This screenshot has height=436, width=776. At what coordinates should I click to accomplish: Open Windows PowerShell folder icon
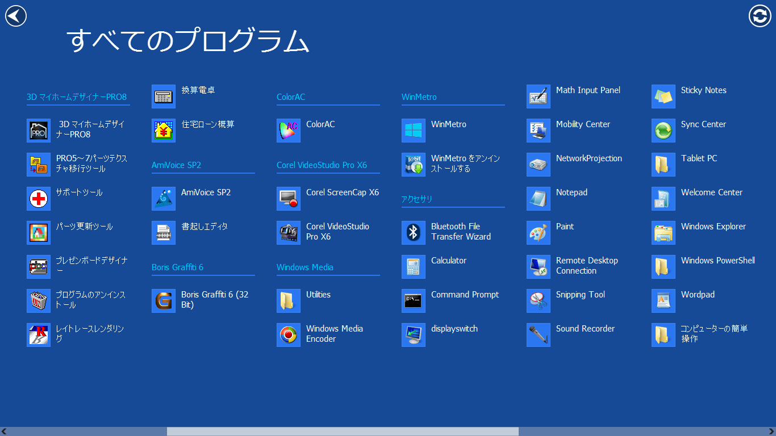[664, 267]
